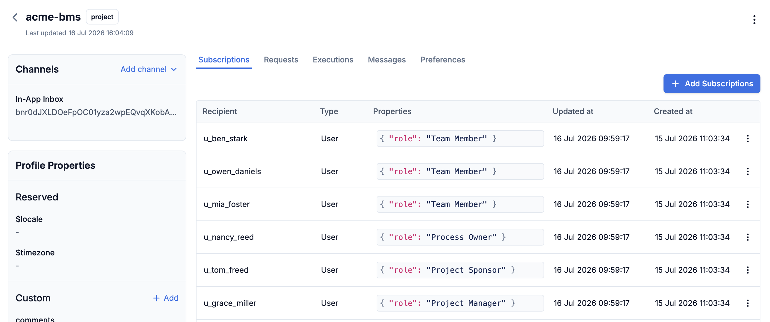The image size is (770, 322).
Task: Click the "Project Sponsor" role properties box
Action: 460,270
